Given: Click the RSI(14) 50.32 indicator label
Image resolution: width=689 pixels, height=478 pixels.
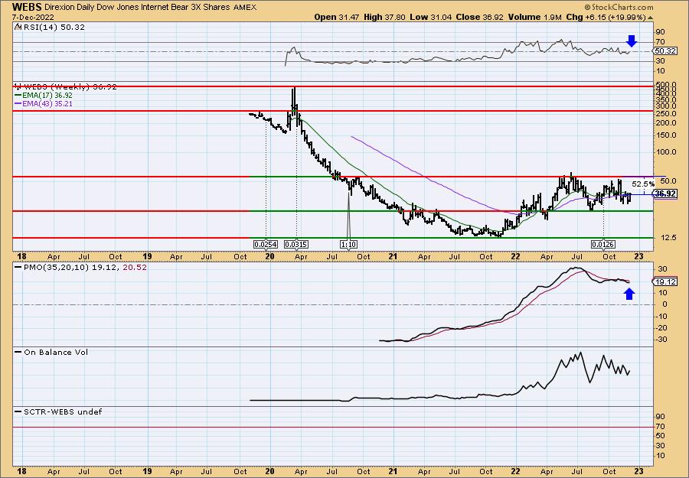Looking at the screenshot, I should (53, 28).
